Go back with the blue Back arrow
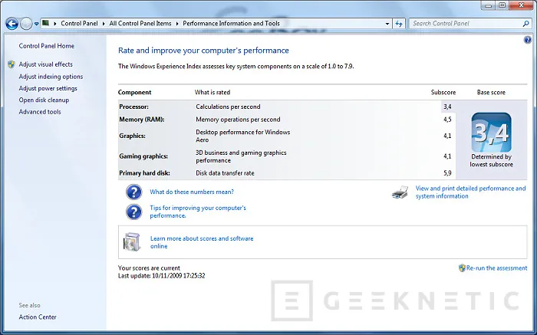Image resolution: width=537 pixels, height=335 pixels. pos(12,24)
